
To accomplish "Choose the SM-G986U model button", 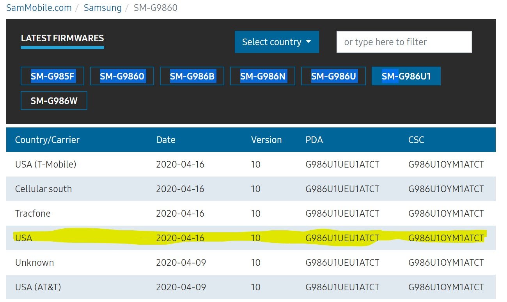I will [333, 76].
